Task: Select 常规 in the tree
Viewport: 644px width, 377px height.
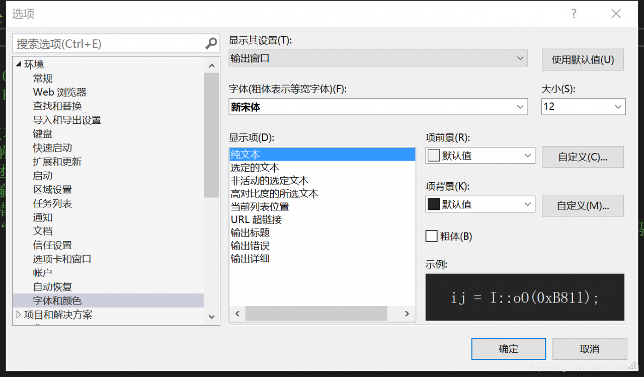Action: [x=43, y=79]
